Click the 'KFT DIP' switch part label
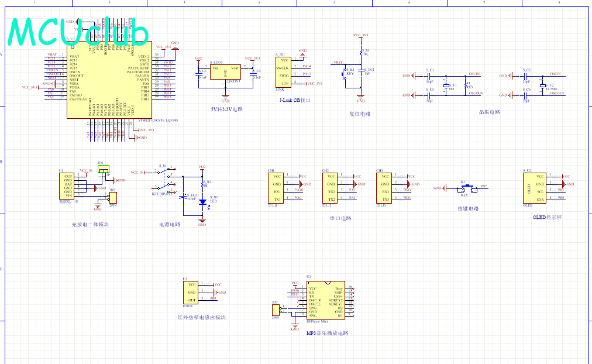The image size is (592, 364). [162, 194]
